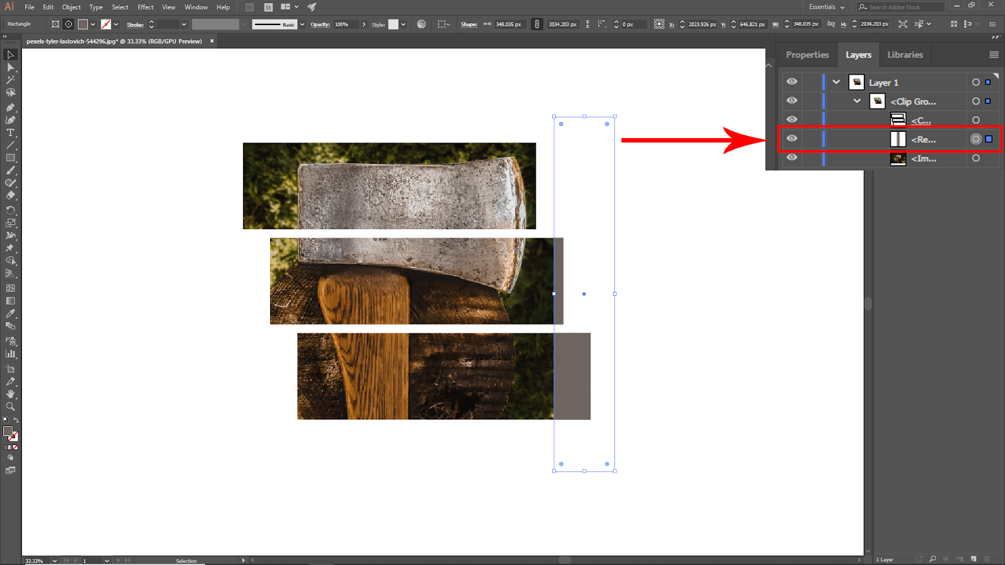Select the Eraser tool

tap(11, 196)
